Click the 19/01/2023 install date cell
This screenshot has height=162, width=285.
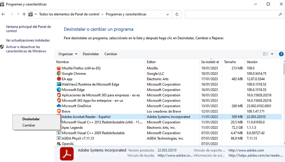209,68
